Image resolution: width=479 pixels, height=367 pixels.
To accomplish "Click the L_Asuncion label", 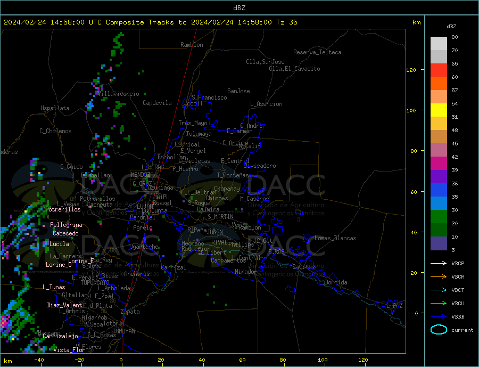I will pyautogui.click(x=266, y=104).
